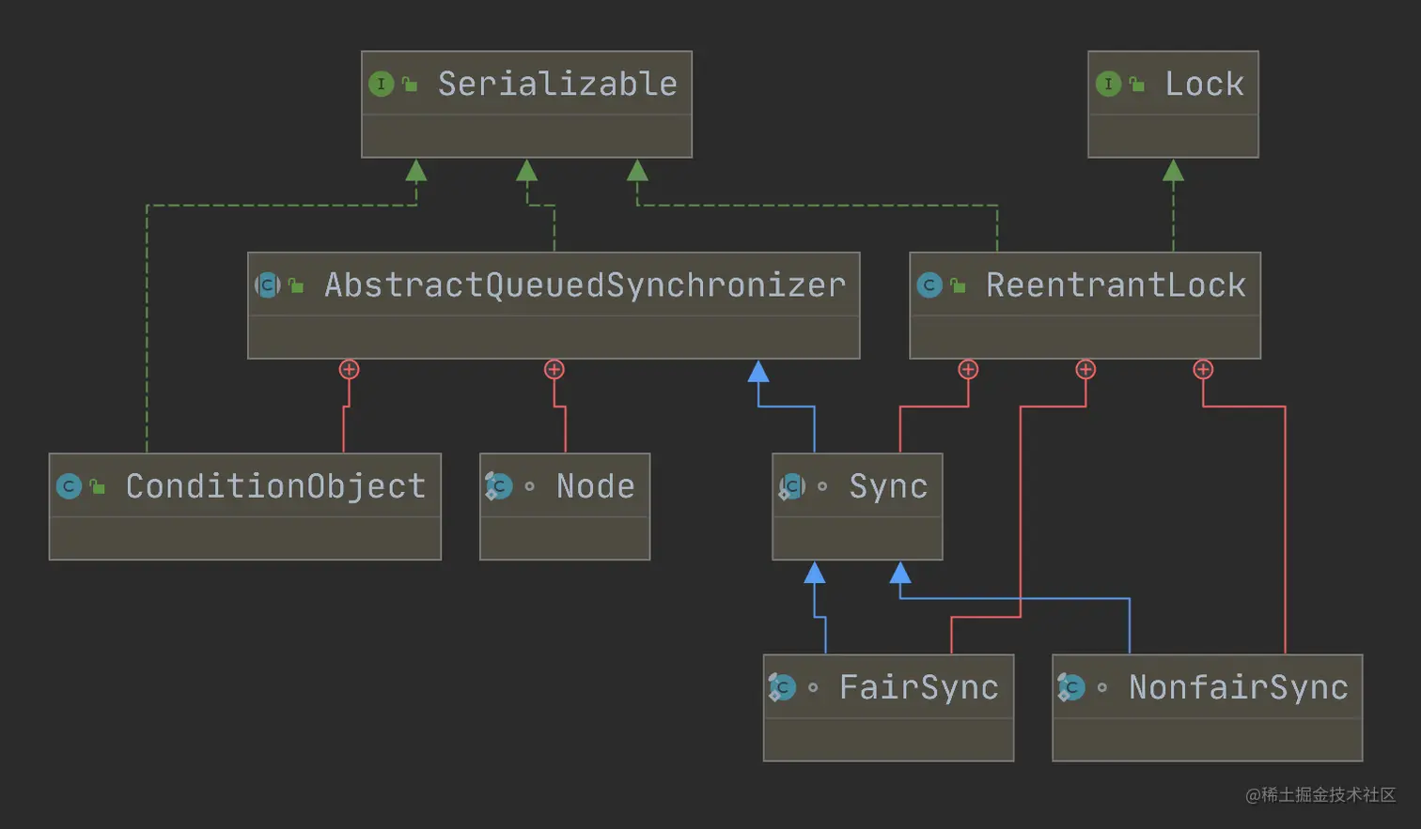Click the @稀土掘金技术社区 watermark link
Screen dimensions: 1421x829
(1319, 794)
